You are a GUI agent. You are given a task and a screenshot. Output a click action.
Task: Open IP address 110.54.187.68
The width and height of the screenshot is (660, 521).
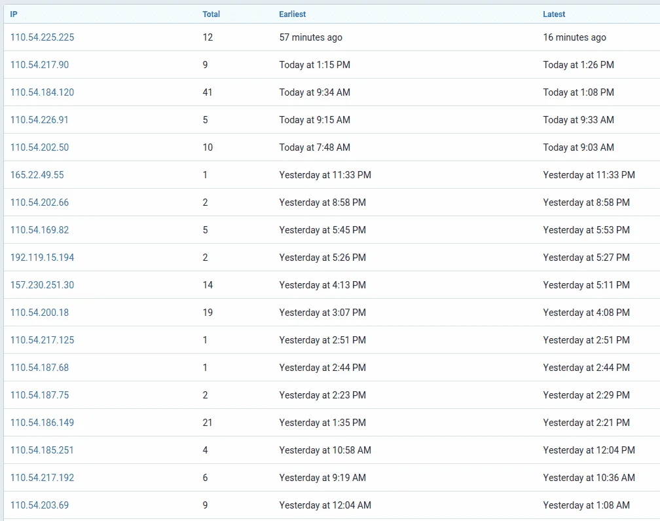tap(39, 368)
